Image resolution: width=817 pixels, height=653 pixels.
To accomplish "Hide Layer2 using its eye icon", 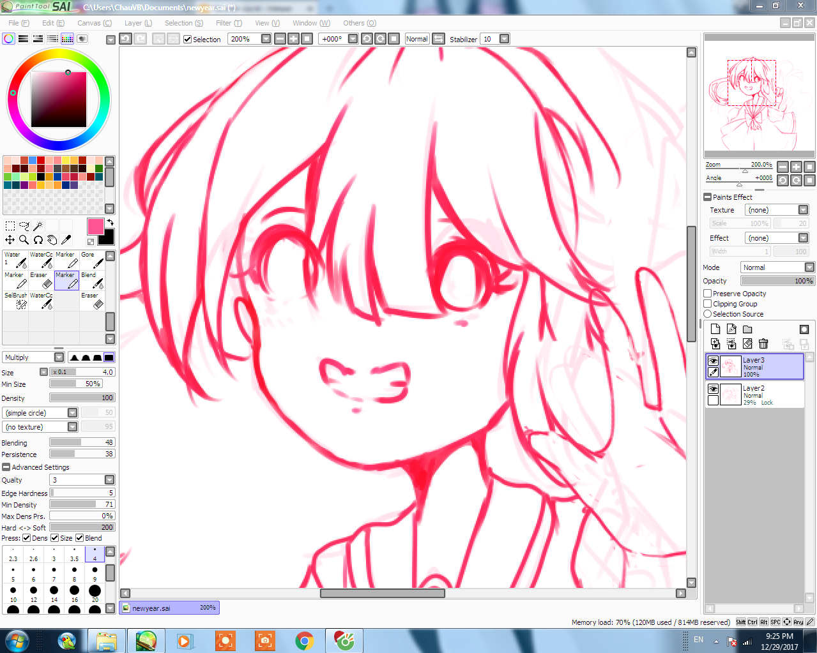I will [713, 389].
